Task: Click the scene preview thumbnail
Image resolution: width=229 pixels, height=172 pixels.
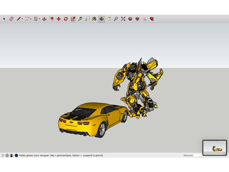Action: [215, 148]
